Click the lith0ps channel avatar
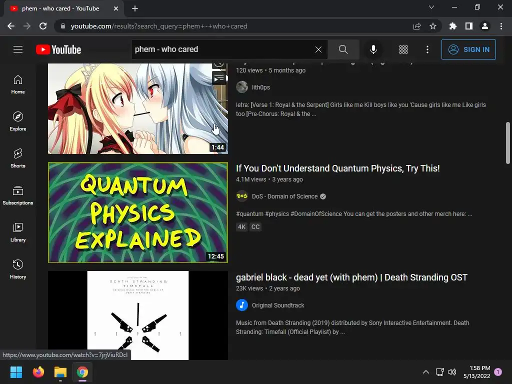The width and height of the screenshot is (512, 384). point(242,87)
